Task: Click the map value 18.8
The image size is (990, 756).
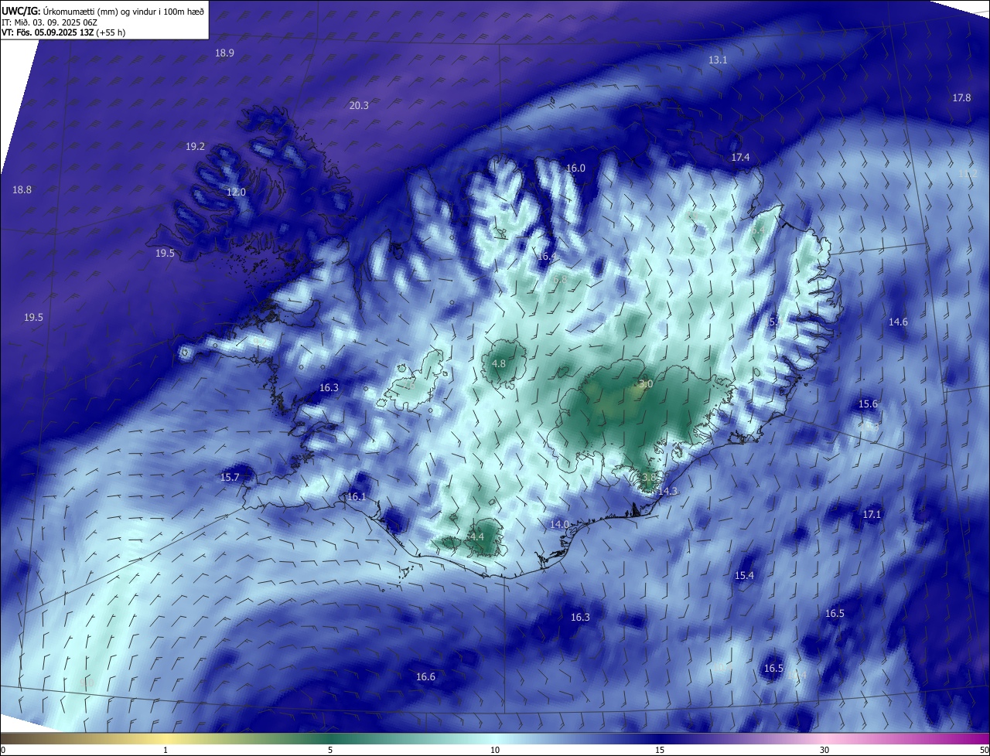Action: tap(22, 189)
